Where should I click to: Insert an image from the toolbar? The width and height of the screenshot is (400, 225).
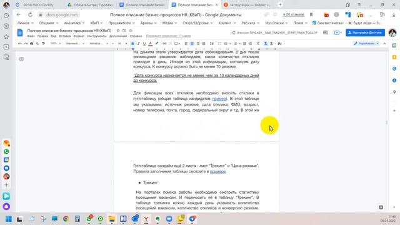[x=176, y=44]
